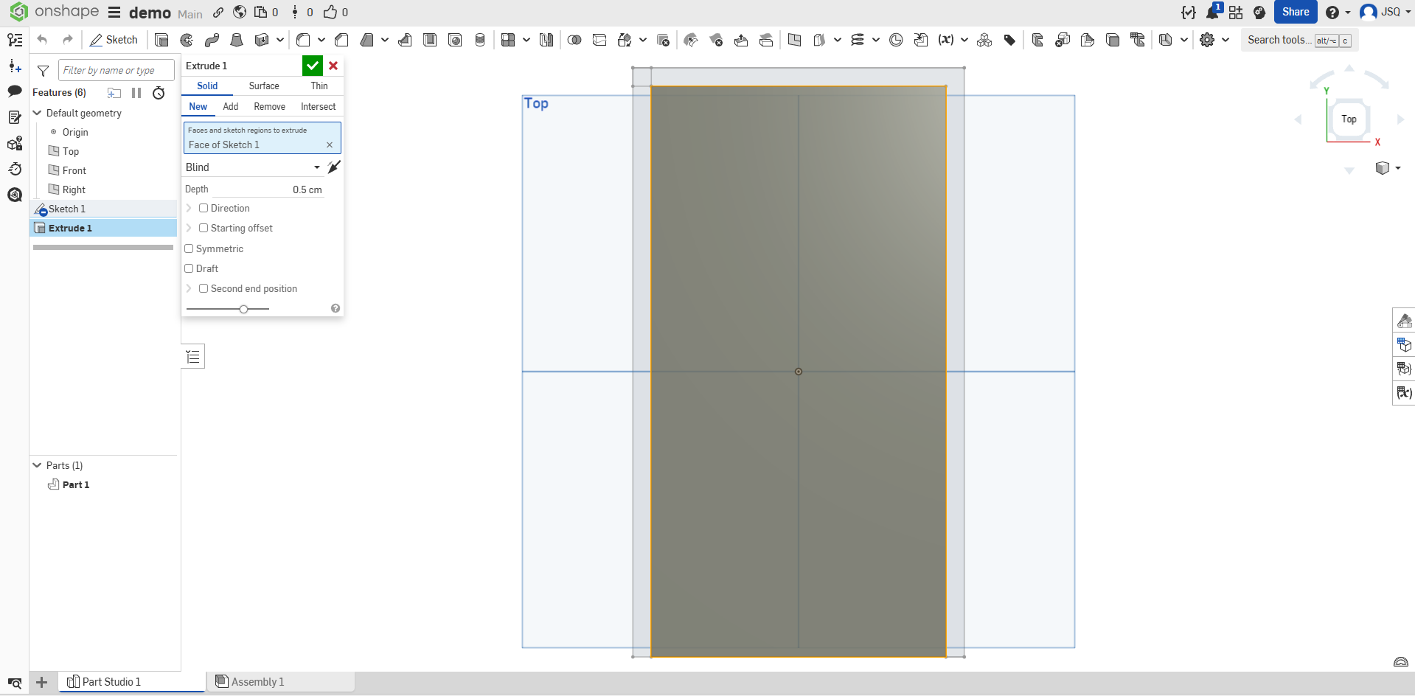Select the Intersect operation tab
The width and height of the screenshot is (1415, 696).
318,106
